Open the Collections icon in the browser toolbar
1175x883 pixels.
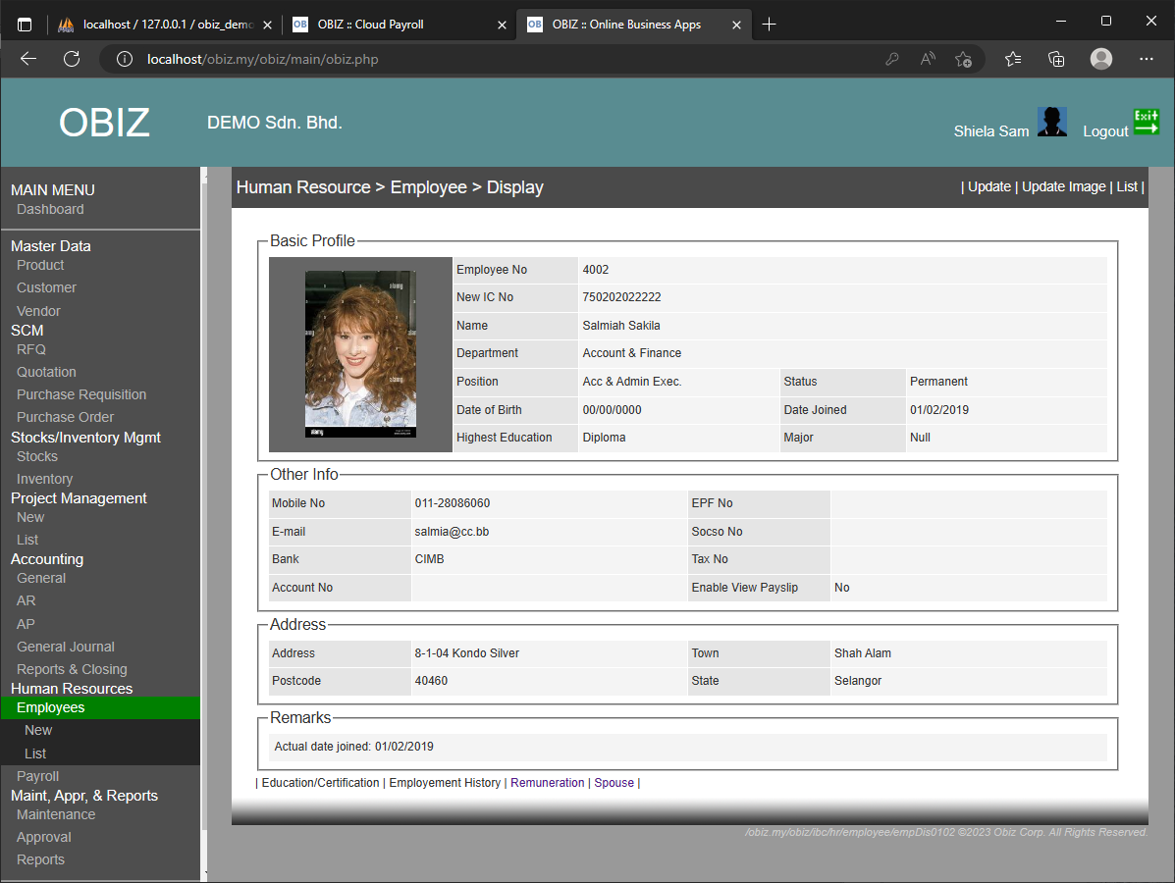[x=1055, y=59]
